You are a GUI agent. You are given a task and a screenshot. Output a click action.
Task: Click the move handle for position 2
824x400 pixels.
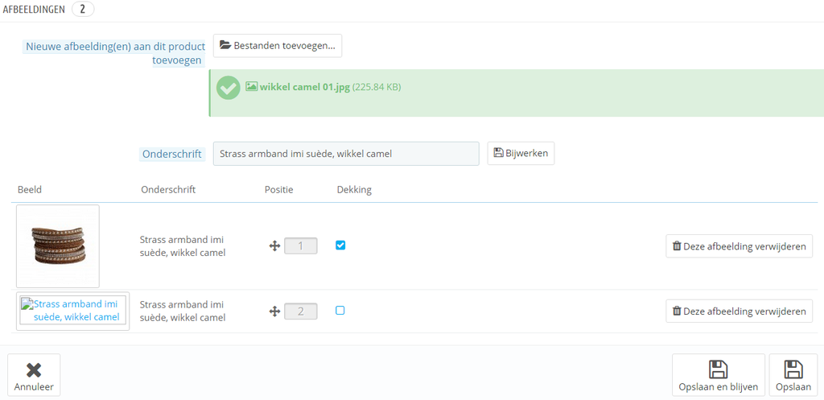pos(274,311)
